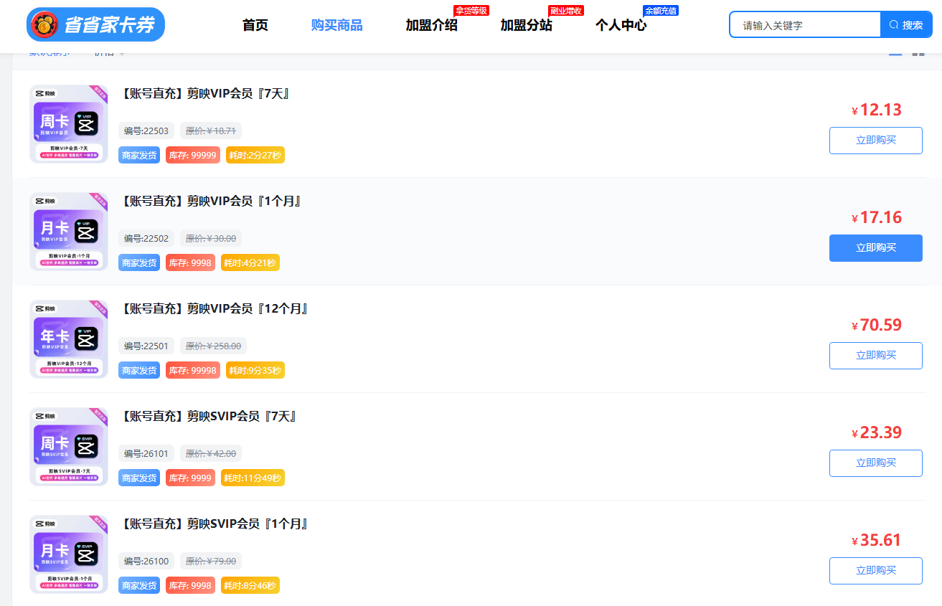Open product title 剪映SVIP会员『1个月』
The image size is (942, 606).
[213, 524]
